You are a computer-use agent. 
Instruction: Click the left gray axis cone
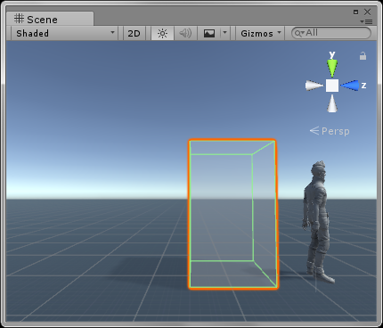(x=314, y=86)
